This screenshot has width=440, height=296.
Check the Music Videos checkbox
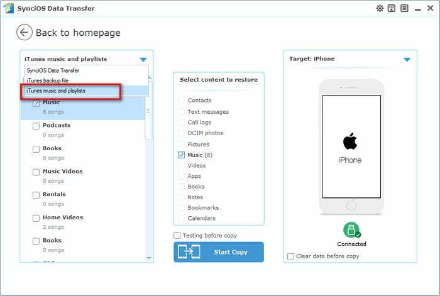coord(36,172)
